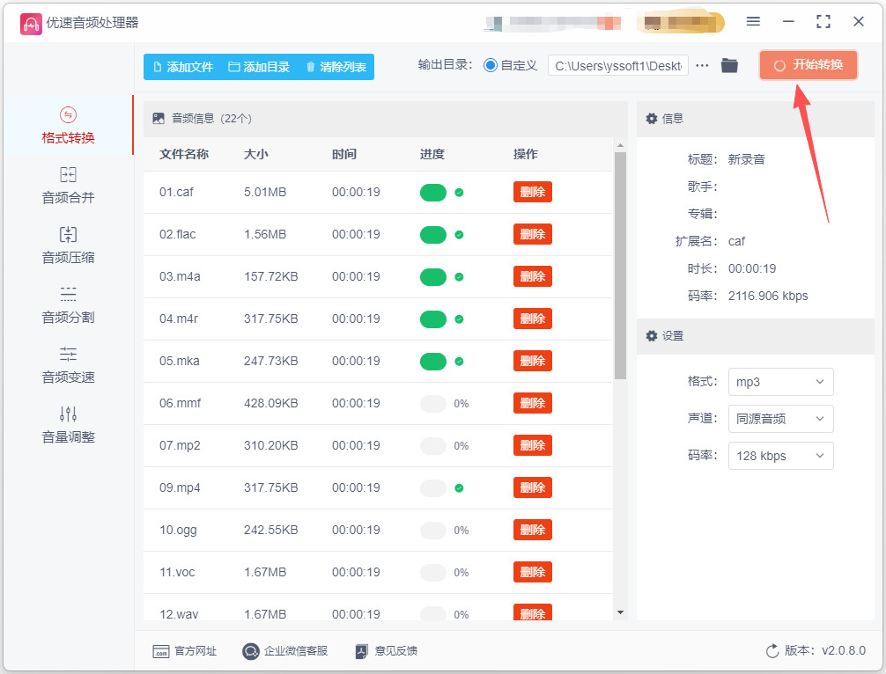
Task: Click the 5.01MB size cell
Action: coord(265,192)
